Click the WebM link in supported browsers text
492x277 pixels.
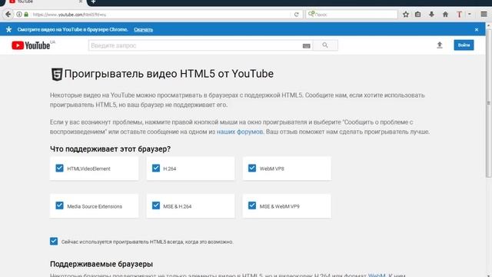tap(377, 275)
